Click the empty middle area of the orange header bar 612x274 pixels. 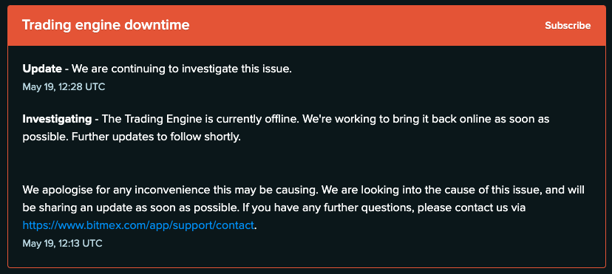367,26
